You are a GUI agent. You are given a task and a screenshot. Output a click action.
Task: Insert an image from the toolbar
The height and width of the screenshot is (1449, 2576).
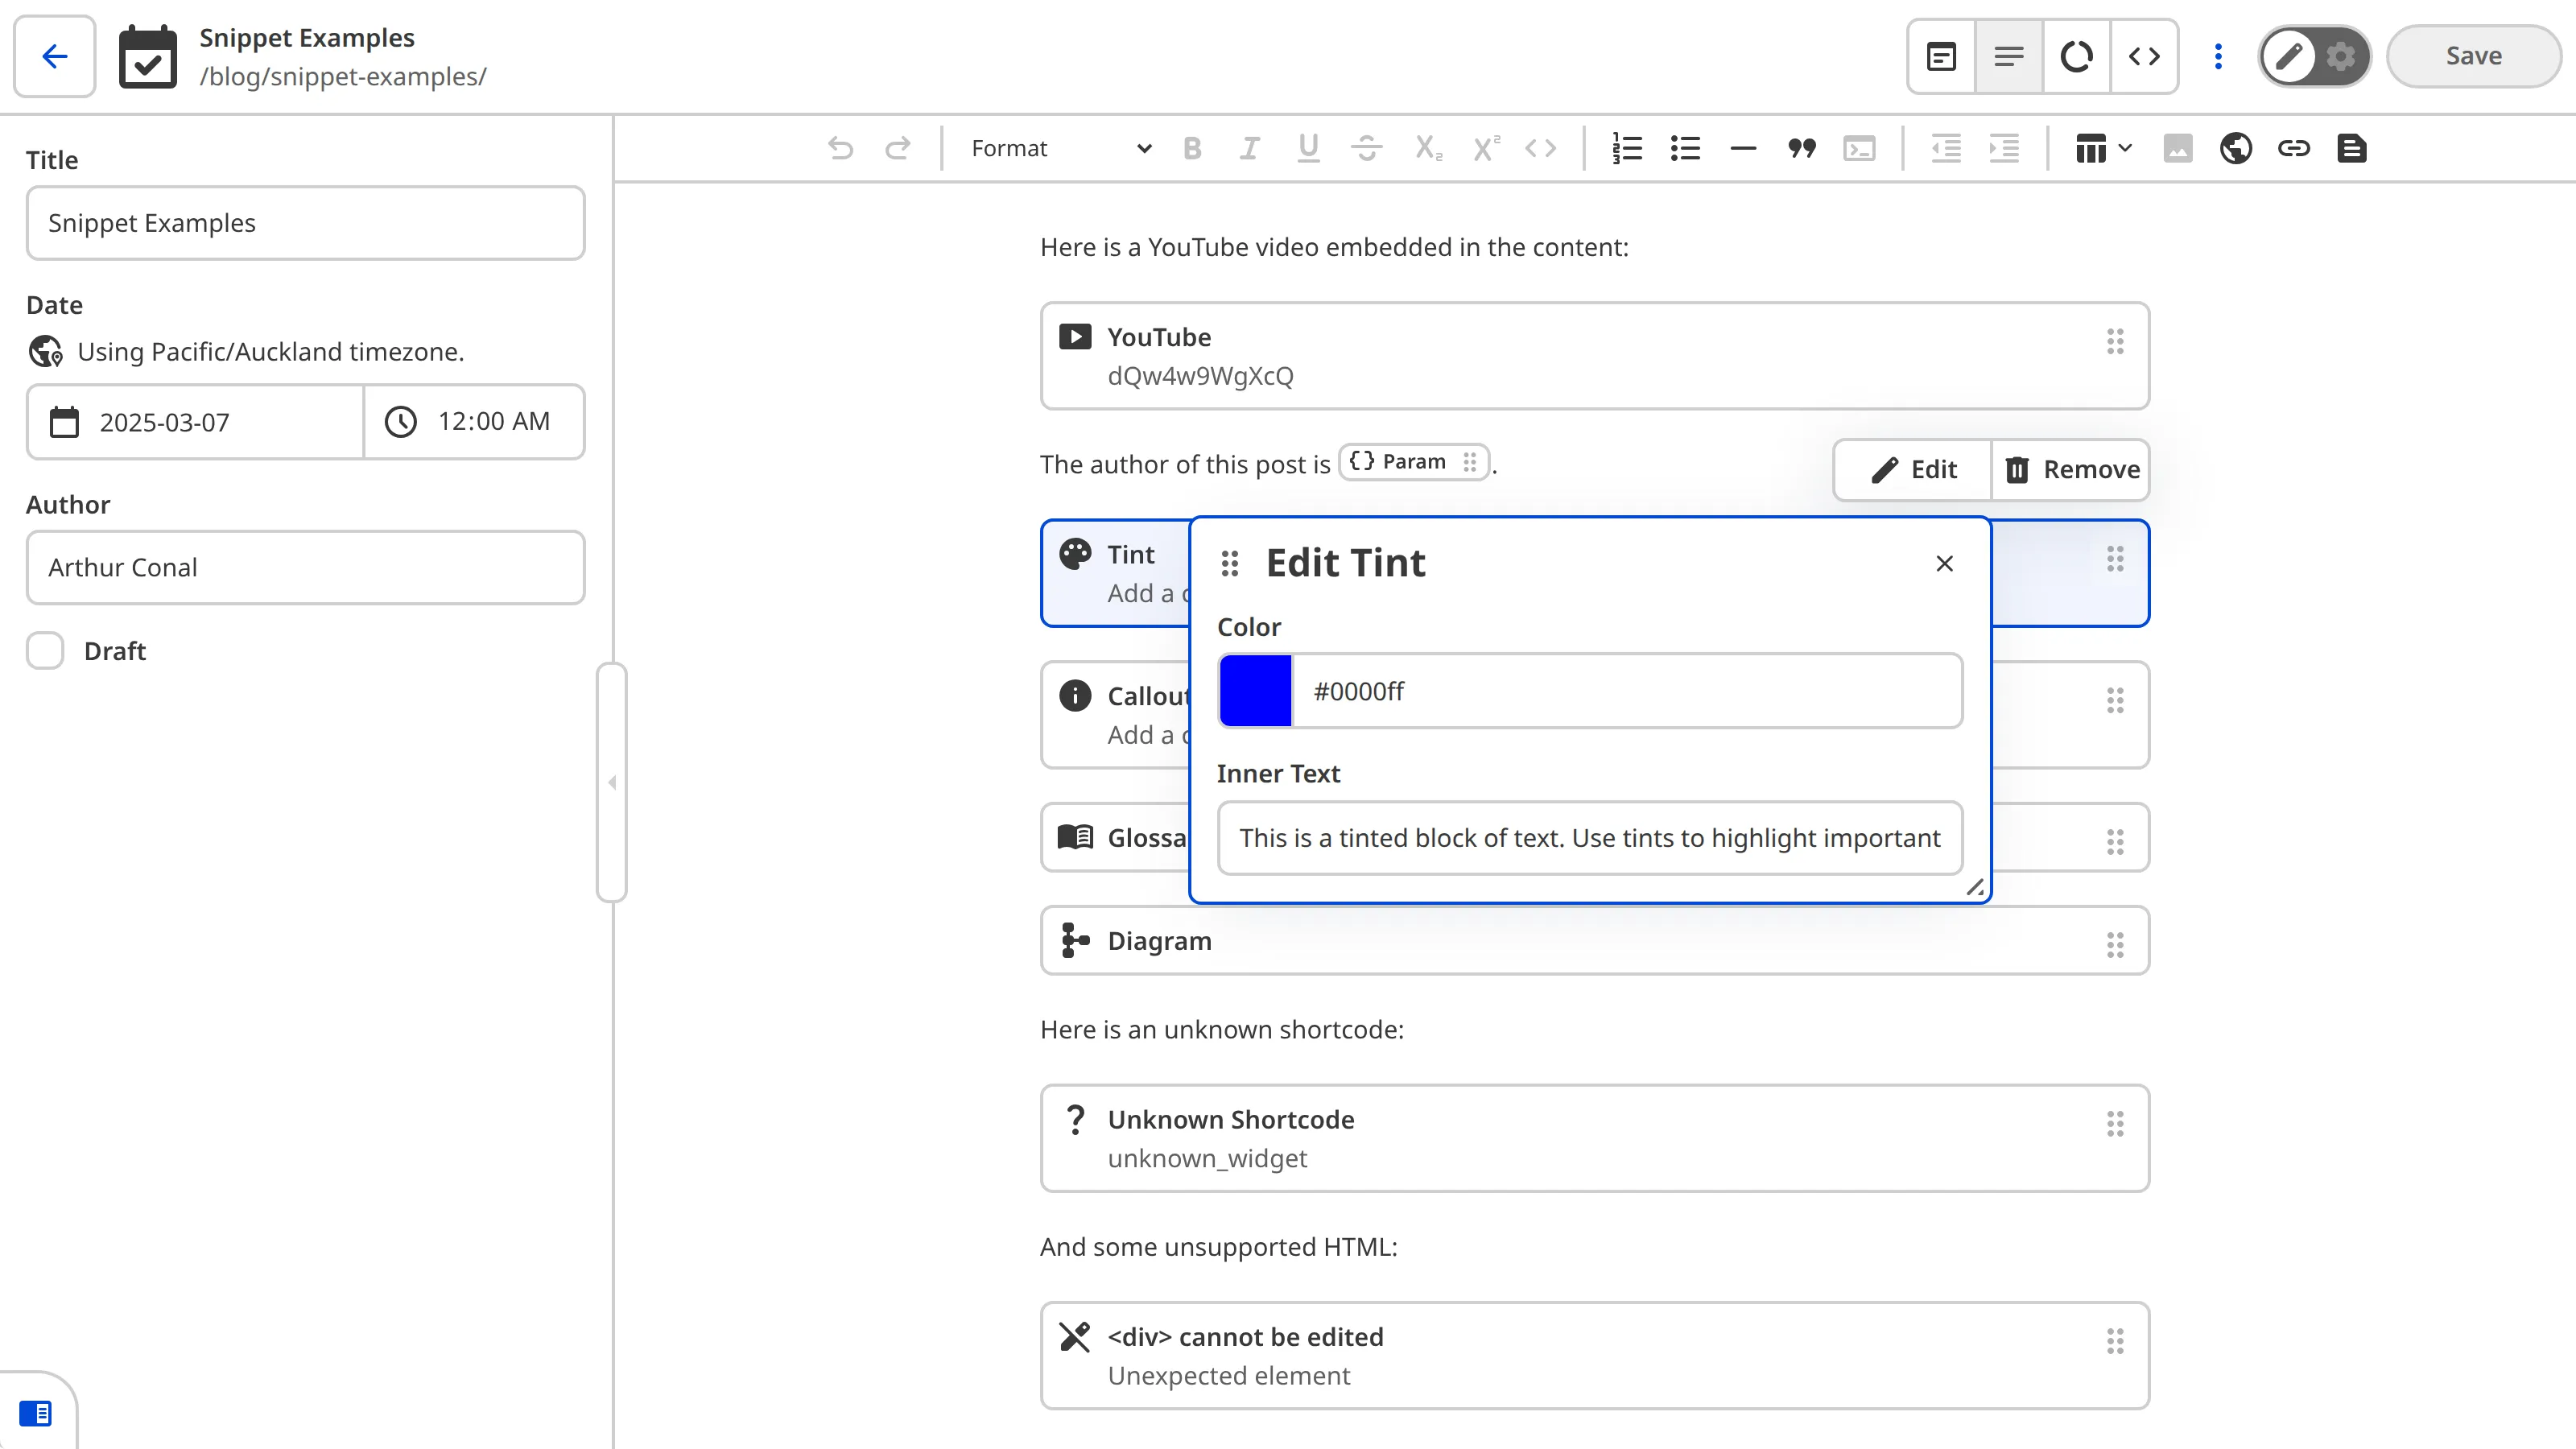pos(2178,149)
